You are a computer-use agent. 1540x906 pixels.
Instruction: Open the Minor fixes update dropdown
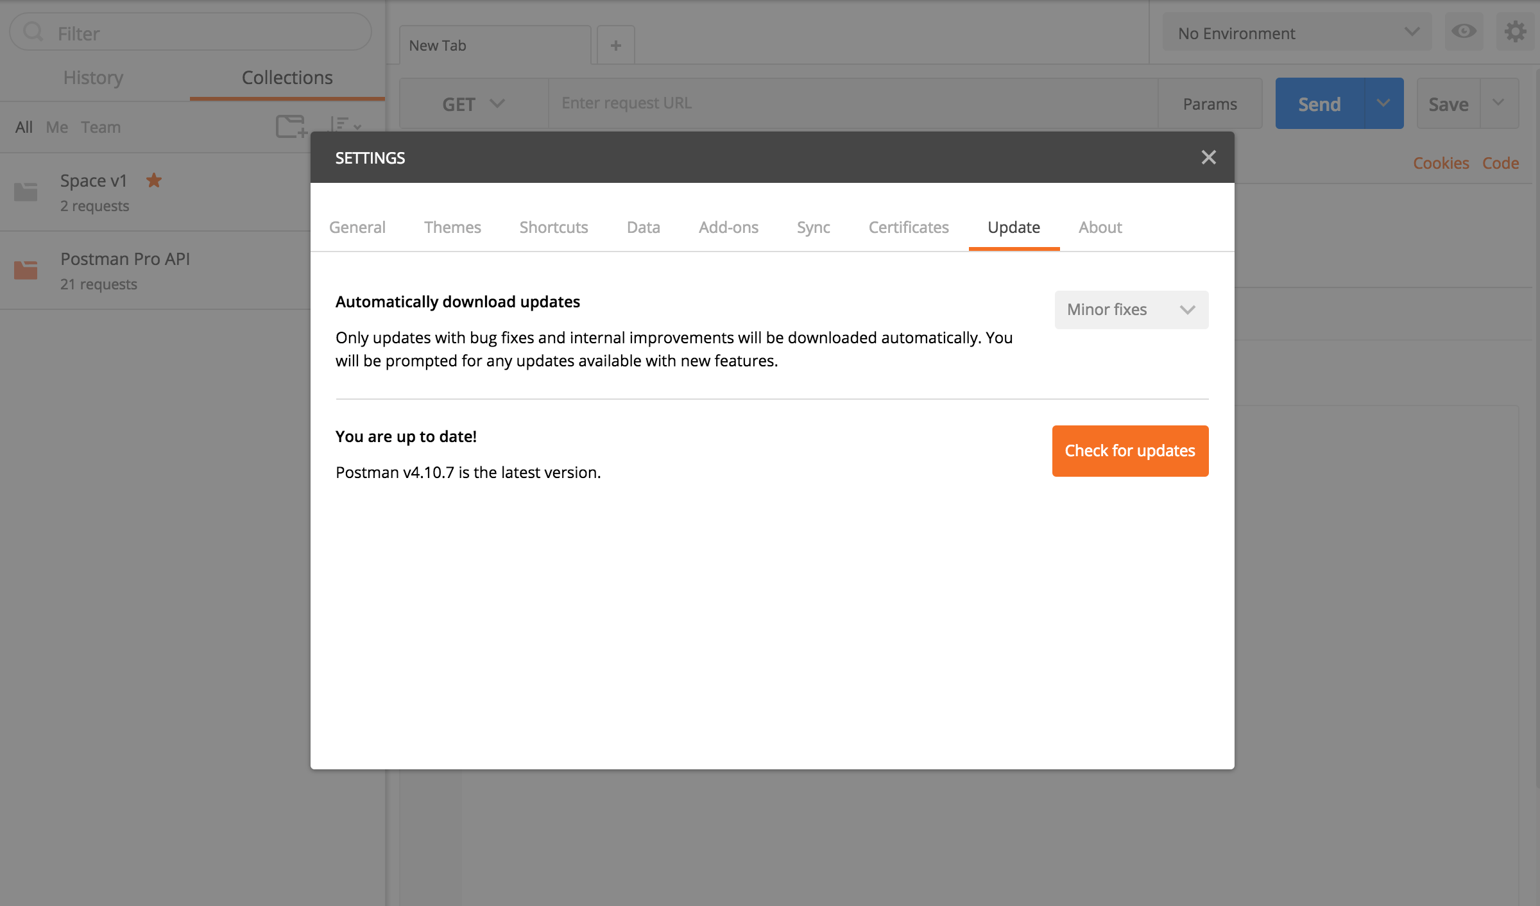[1131, 310]
